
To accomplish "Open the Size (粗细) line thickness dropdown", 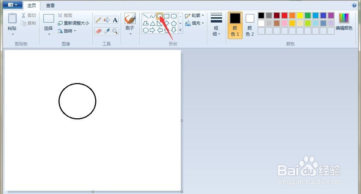I will pyautogui.click(x=216, y=25).
